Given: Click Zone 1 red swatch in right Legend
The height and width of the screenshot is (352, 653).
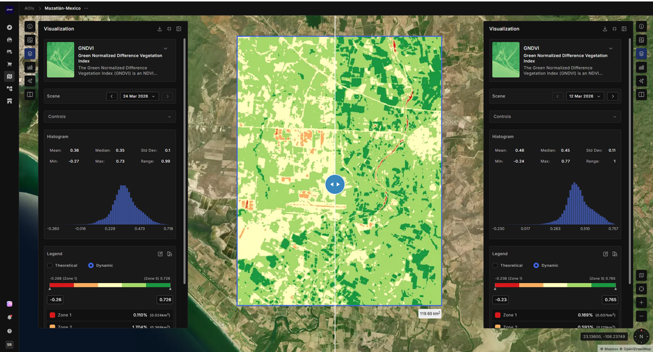Looking at the screenshot, I should pyautogui.click(x=497, y=316).
